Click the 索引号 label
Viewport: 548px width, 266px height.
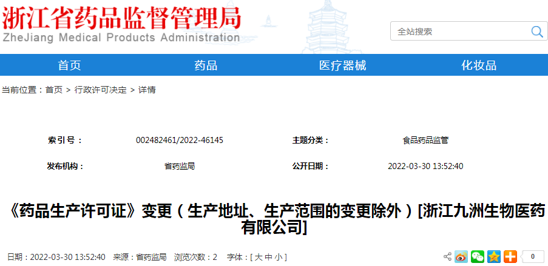pos(65,141)
